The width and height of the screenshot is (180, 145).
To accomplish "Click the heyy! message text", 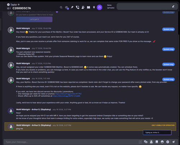I will [18, 113].
